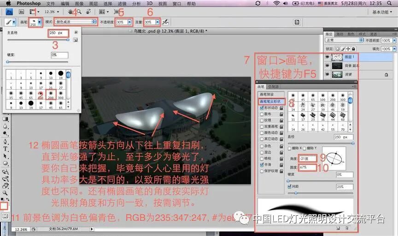Select 图层 1 layer row
Screen dimensions: 398x236
coord(358,57)
